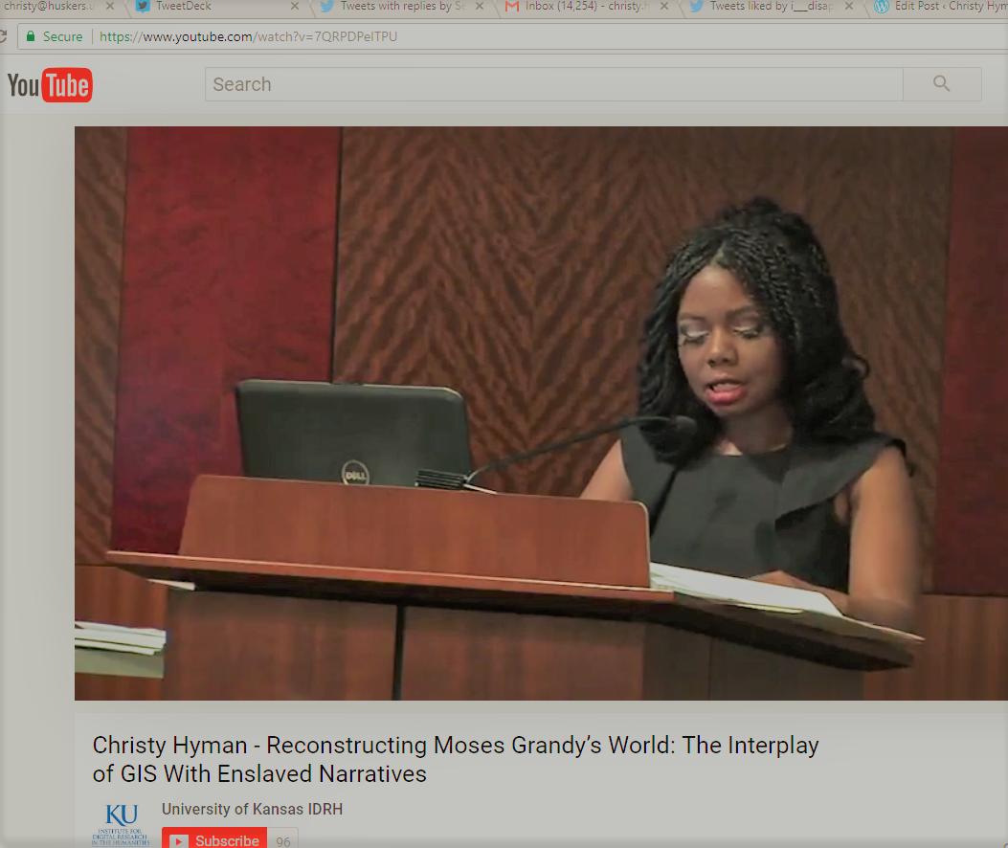Screen dimensions: 1008x848
Task: Click the 96 subscriber count
Action: [x=282, y=841]
